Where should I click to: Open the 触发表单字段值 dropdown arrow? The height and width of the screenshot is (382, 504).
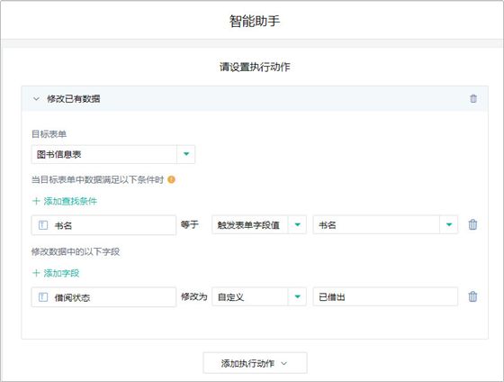pos(297,224)
